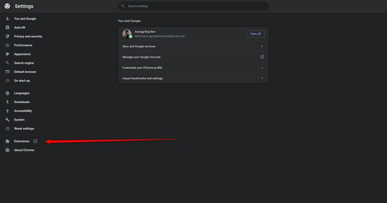Open You and Google sidebar menu item
Viewport: 387px width, 203px height.
point(25,18)
